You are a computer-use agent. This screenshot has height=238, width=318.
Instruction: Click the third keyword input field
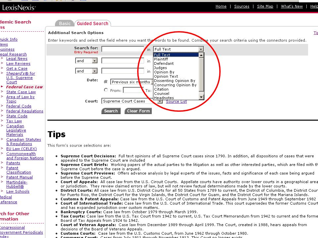123,71
